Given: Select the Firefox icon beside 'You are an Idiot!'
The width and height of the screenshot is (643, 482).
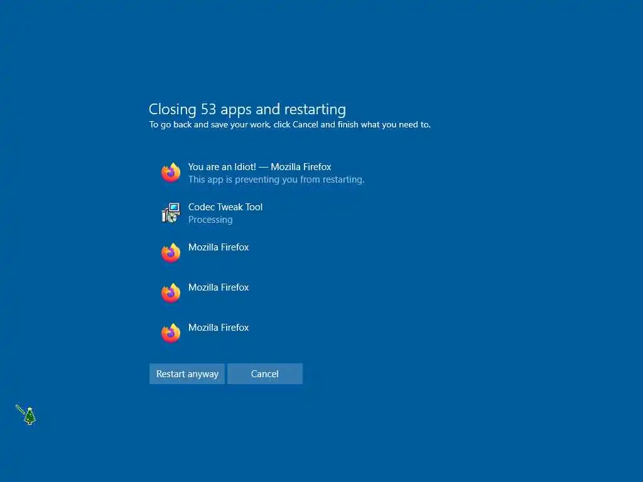Looking at the screenshot, I should click(x=171, y=173).
